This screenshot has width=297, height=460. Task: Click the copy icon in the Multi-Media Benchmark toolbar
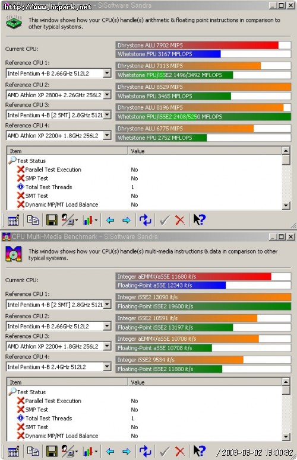[x=33, y=451]
